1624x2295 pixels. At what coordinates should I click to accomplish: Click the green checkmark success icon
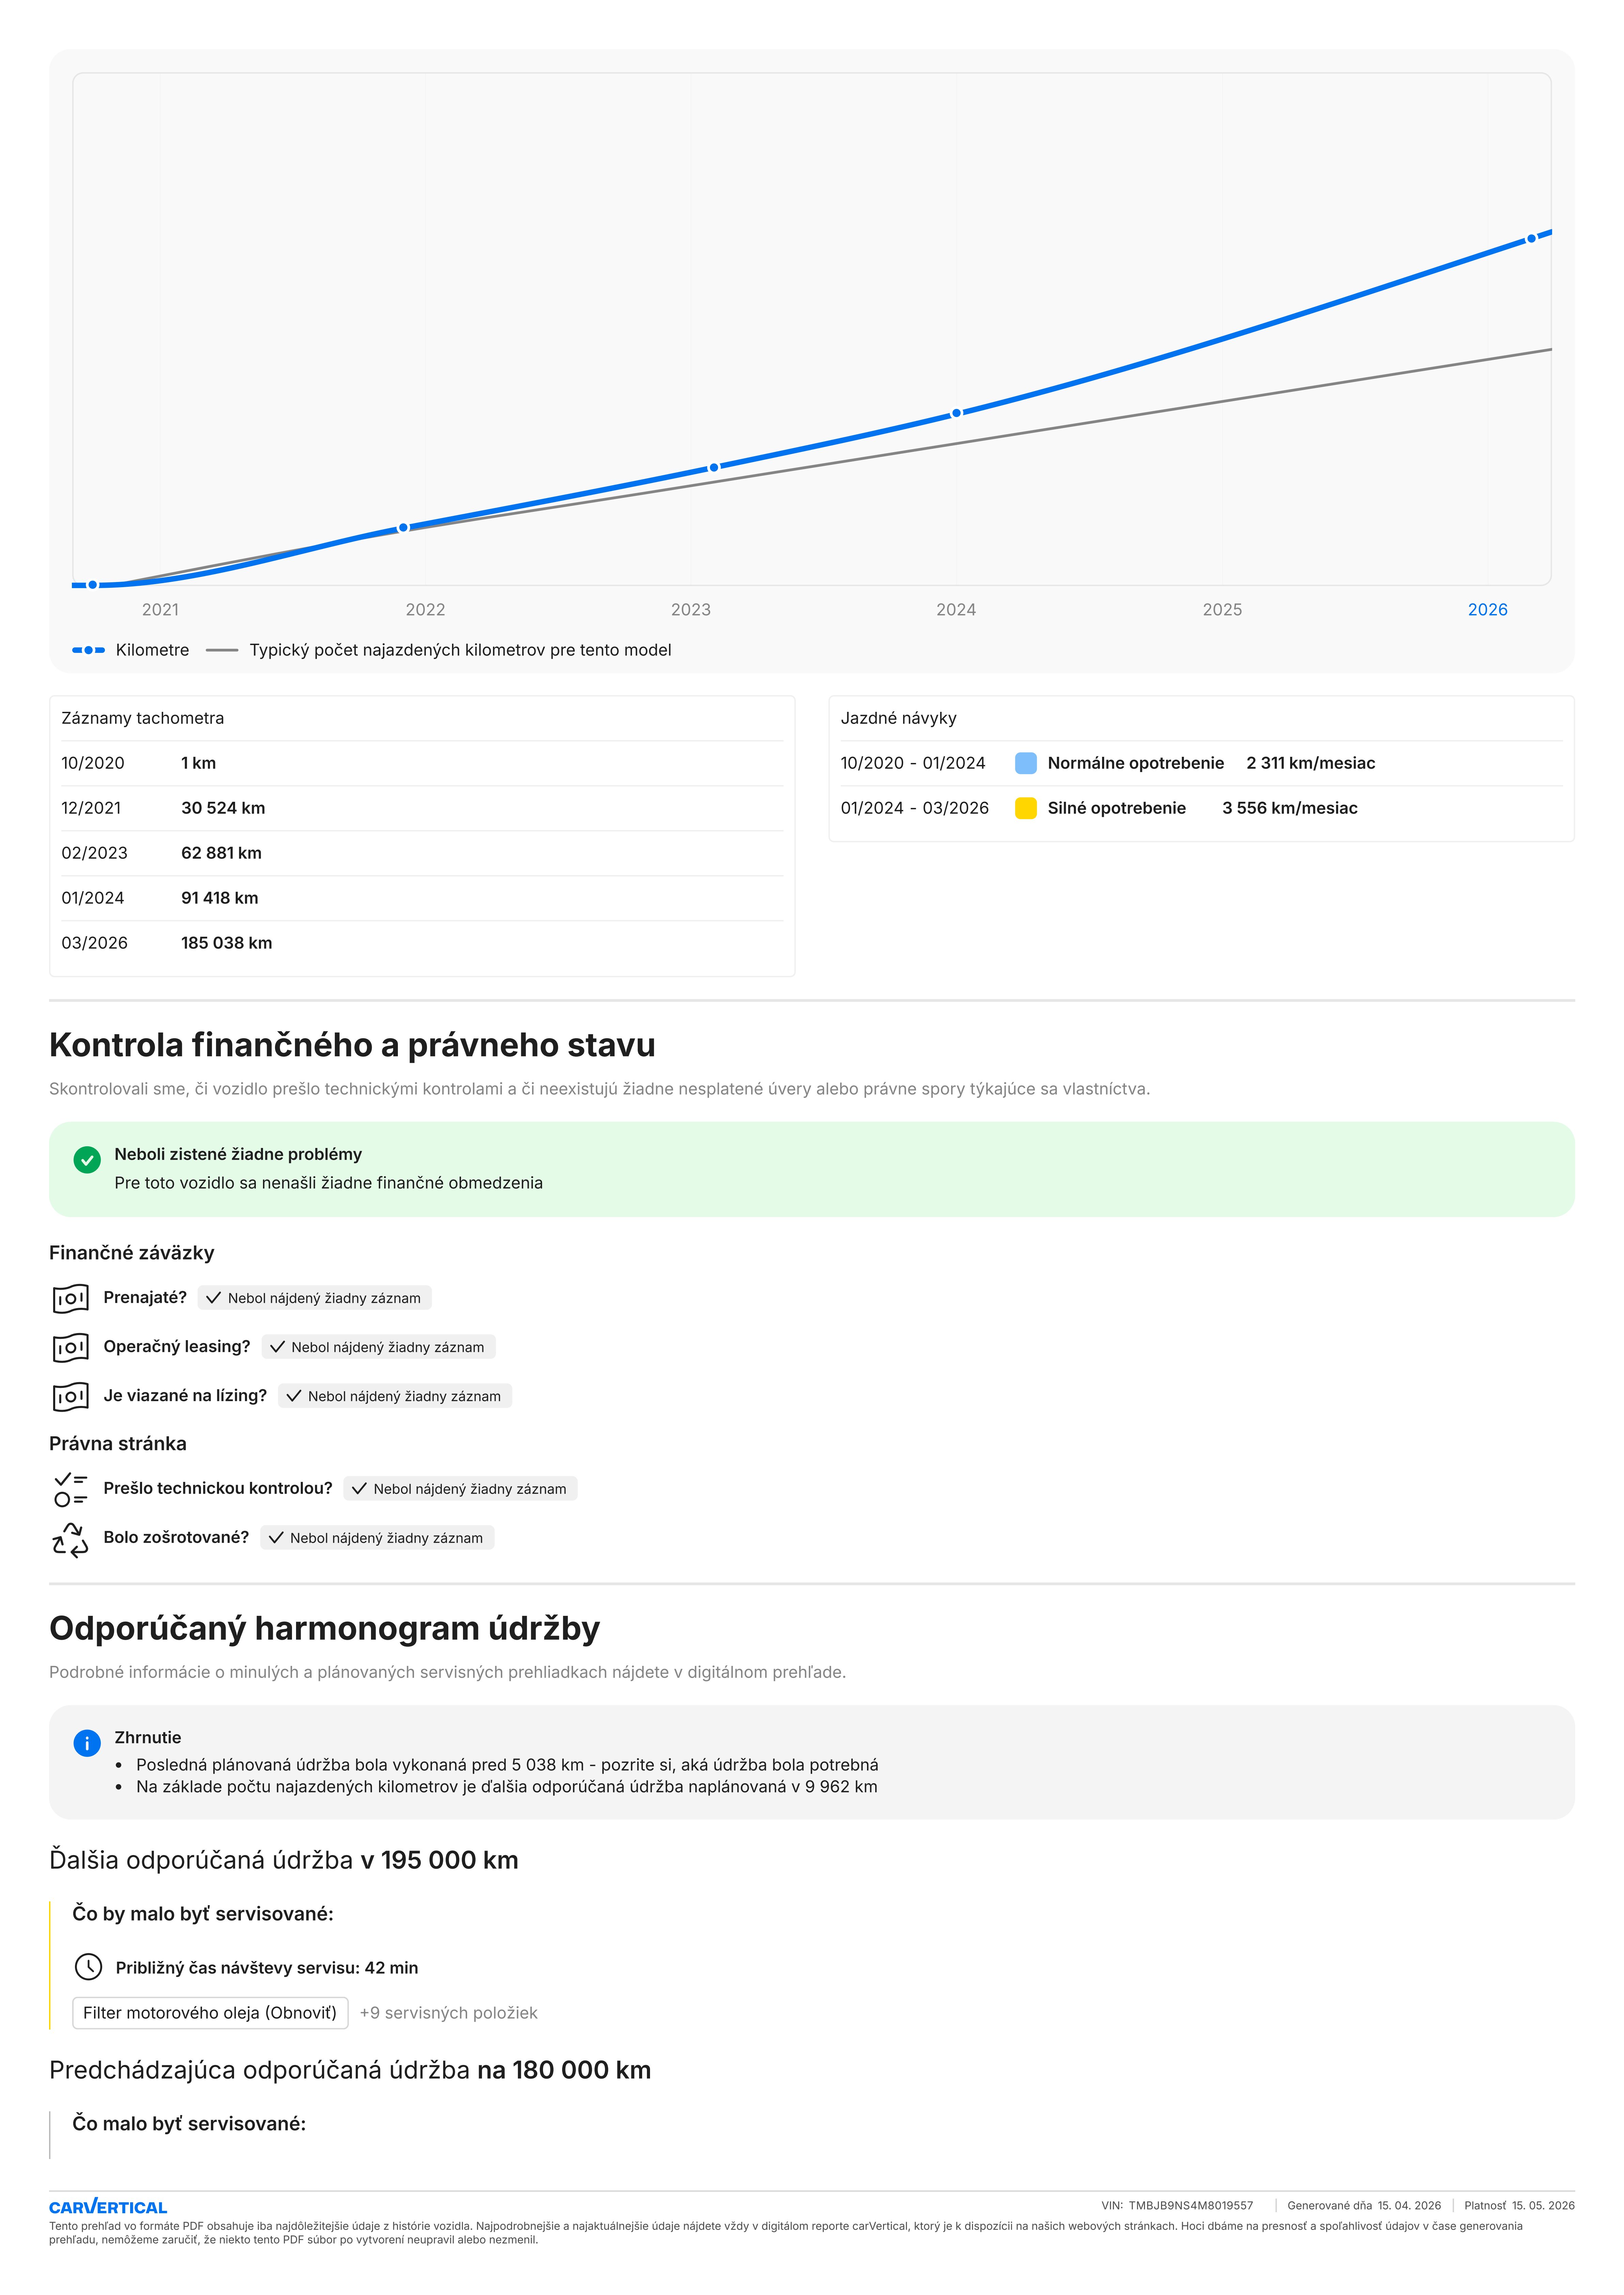pos(87,1160)
